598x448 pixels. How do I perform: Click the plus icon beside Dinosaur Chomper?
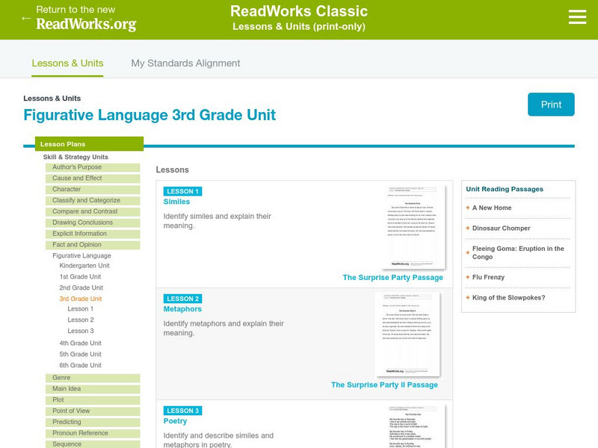(468, 228)
